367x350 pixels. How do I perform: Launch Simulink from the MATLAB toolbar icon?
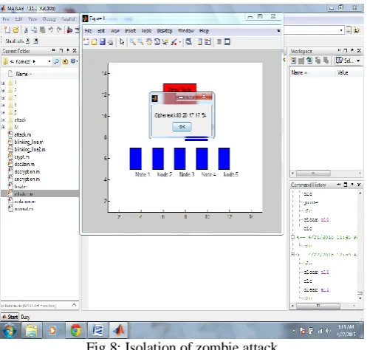pos(69,30)
